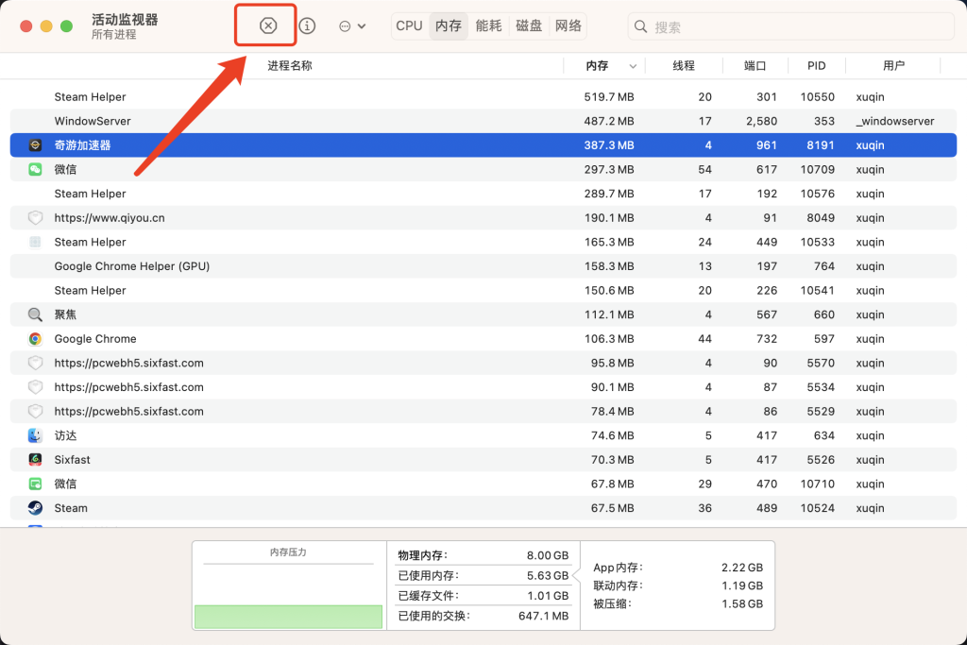Click the stop process (X) toolbar icon

coord(267,25)
